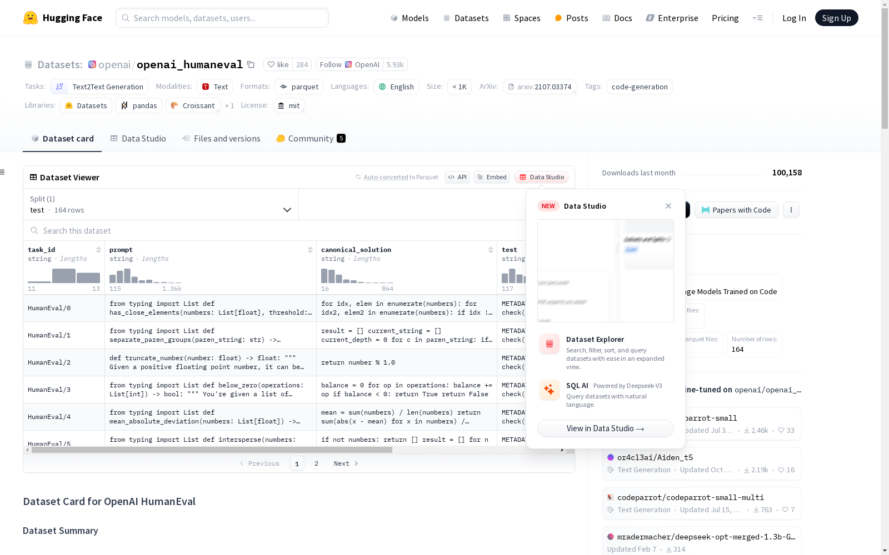Open the Datasets nav item
The width and height of the screenshot is (889, 555).
(x=466, y=18)
